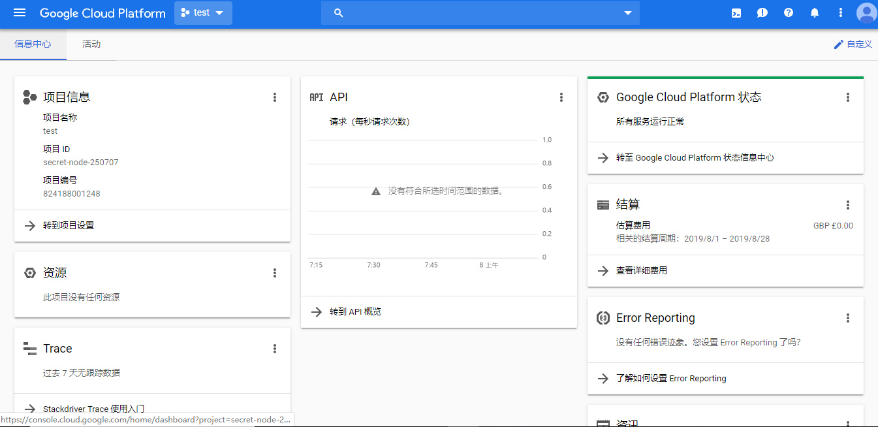
Task: Open options menu on the API card
Action: (x=561, y=97)
